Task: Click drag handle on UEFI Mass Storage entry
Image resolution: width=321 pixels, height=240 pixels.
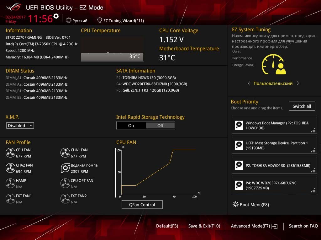Action: coord(313,150)
